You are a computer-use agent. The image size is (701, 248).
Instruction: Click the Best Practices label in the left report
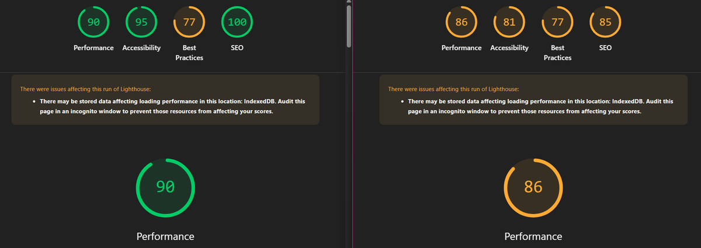189,53
